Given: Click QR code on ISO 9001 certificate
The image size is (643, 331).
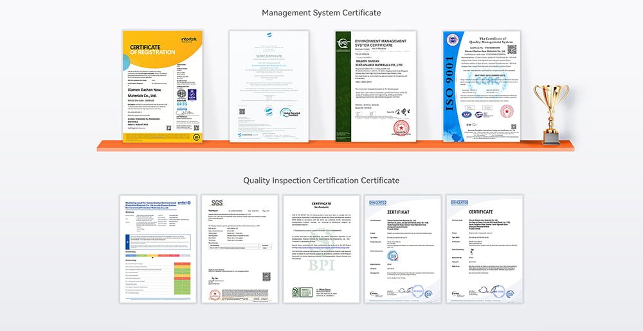Looking at the screenshot, I should 511,49.
